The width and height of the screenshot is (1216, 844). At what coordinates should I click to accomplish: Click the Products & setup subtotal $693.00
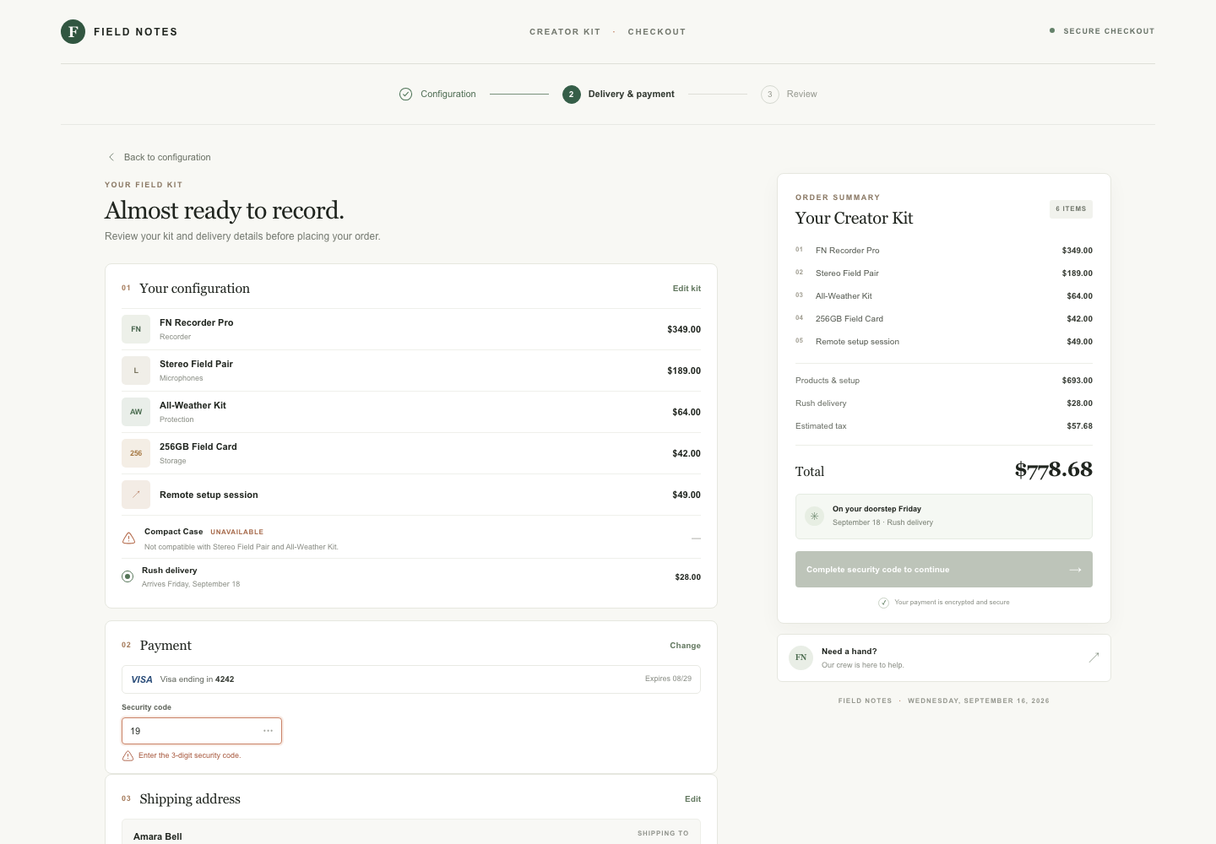tap(1078, 381)
